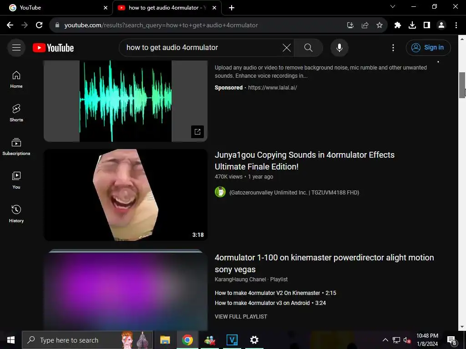The width and height of the screenshot is (466, 349).
Task: Open YouTube settings three-dot menu
Action: pyautogui.click(x=393, y=47)
